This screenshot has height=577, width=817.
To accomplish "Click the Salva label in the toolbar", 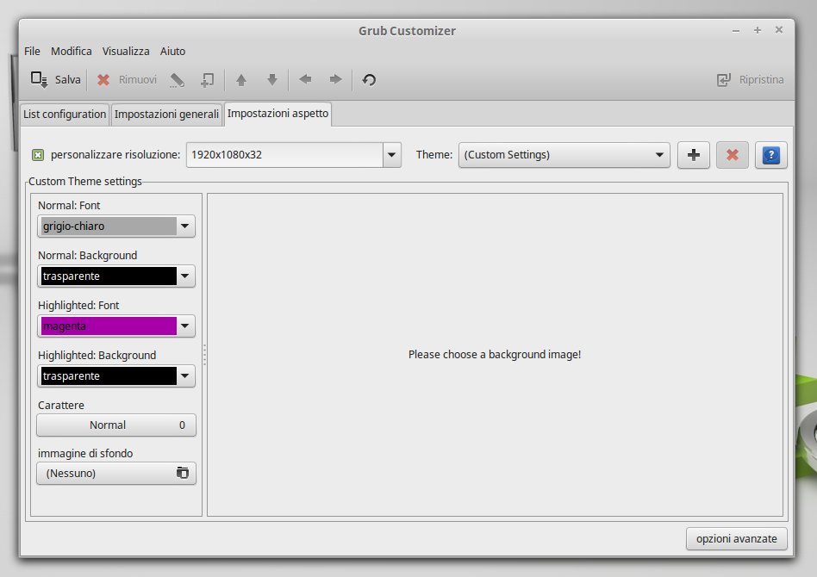I will (68, 80).
